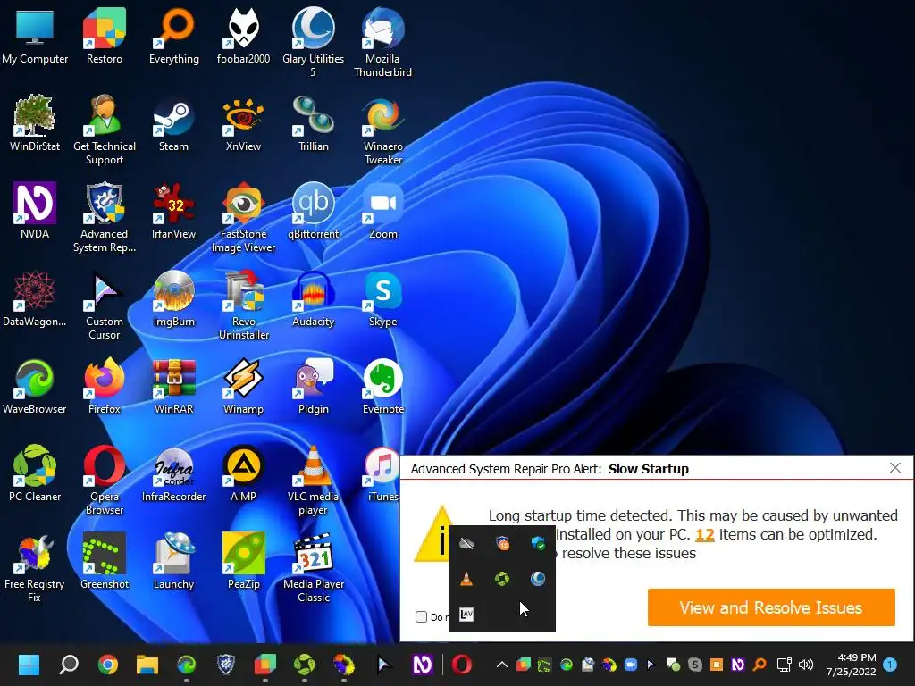Open the Restoro desktop shortcut

pyautogui.click(x=104, y=35)
